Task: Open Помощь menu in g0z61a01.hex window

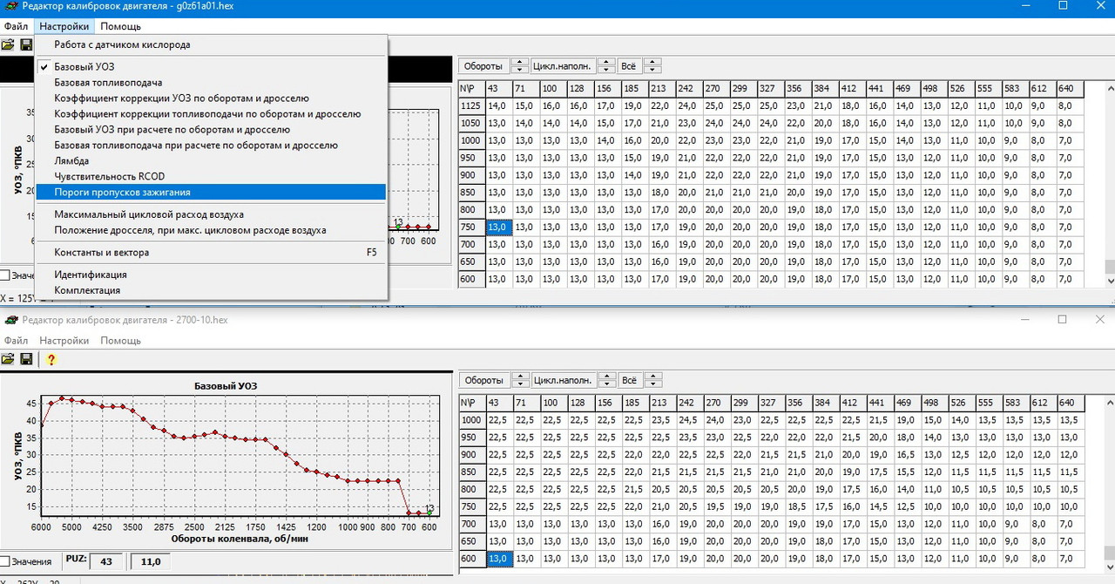Action: (x=120, y=26)
